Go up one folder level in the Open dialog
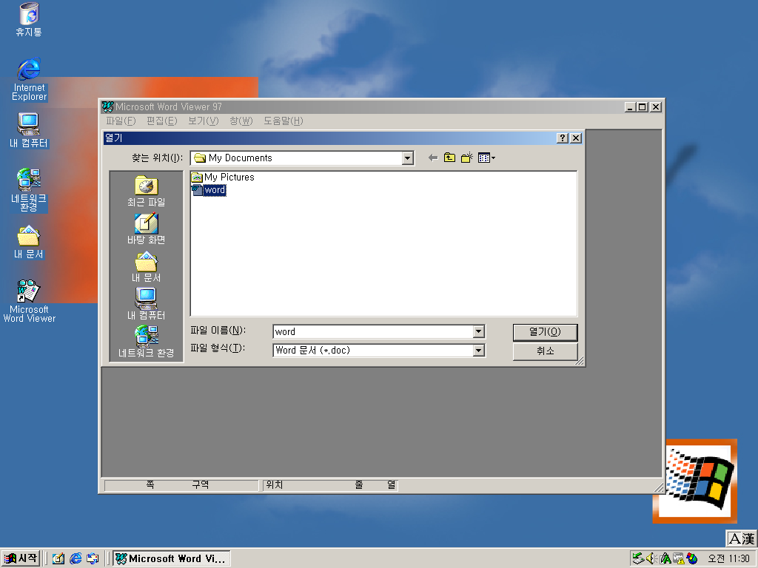 pyautogui.click(x=449, y=158)
